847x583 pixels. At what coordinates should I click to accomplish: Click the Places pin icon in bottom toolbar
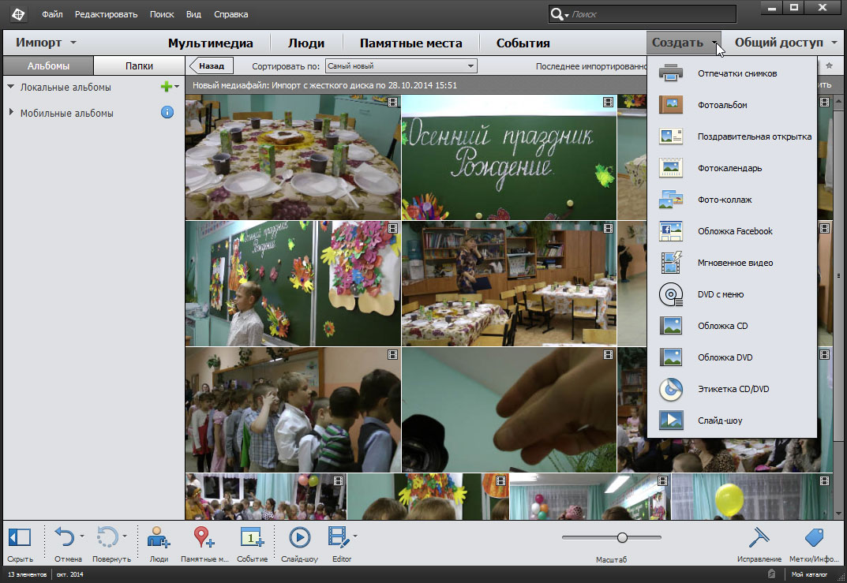pyautogui.click(x=204, y=538)
